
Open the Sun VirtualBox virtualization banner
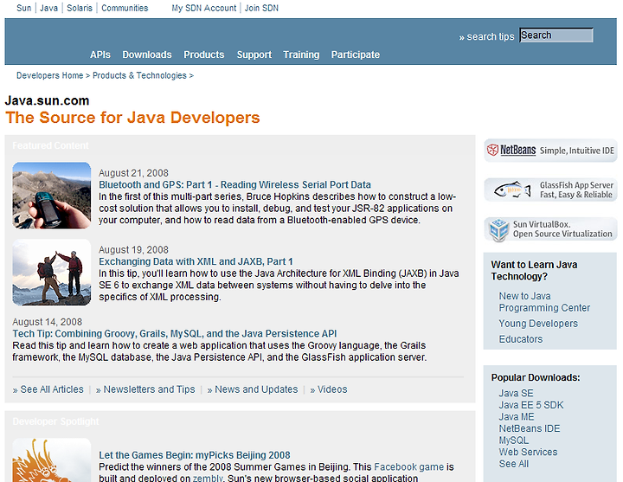pos(550,228)
